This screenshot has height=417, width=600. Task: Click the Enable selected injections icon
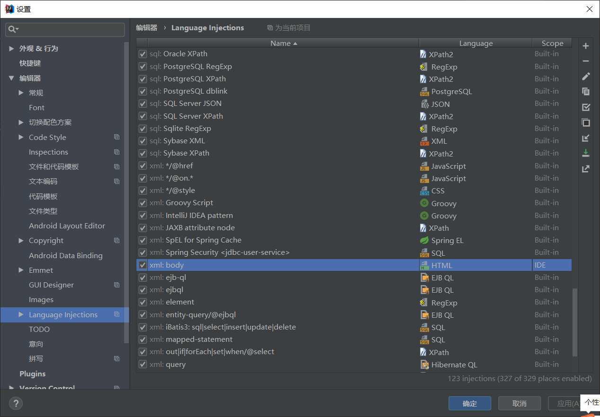pos(586,107)
